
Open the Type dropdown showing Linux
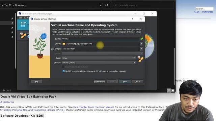[x=99, y=58]
